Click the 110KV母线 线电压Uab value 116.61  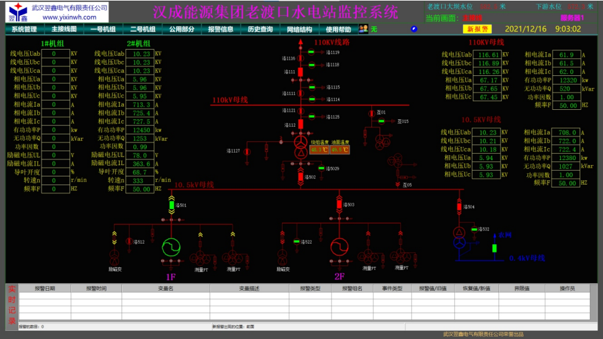click(487, 55)
